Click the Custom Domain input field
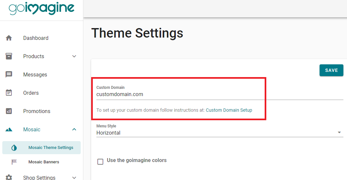Viewport: 347px width, 180px height. (220, 94)
